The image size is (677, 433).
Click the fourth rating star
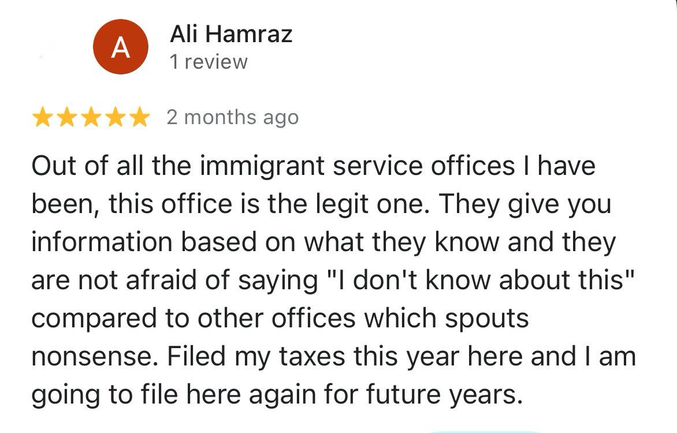tap(115, 118)
